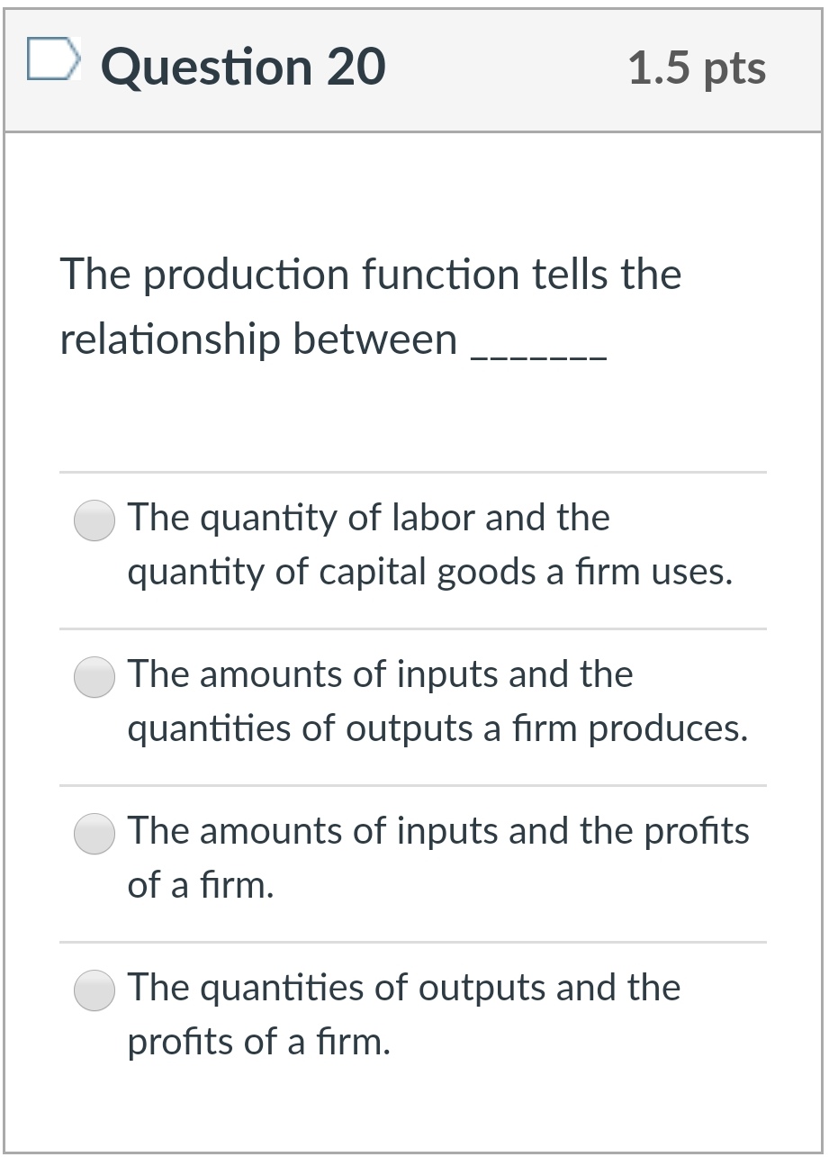
Task: Click the first answer's radio circle
Action: pos(94,520)
